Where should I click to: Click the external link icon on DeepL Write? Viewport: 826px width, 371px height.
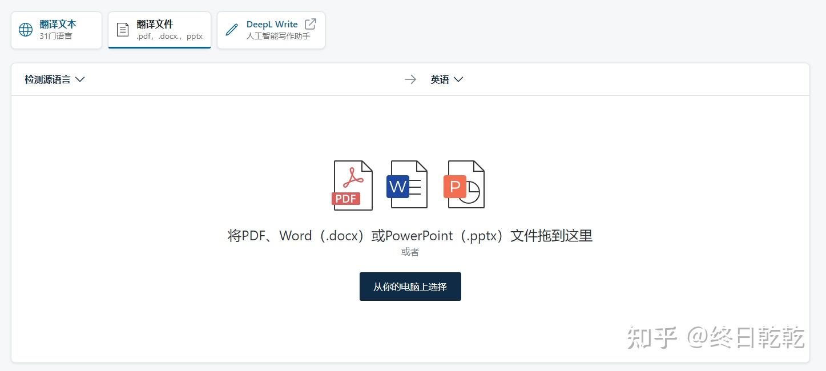[x=311, y=24]
